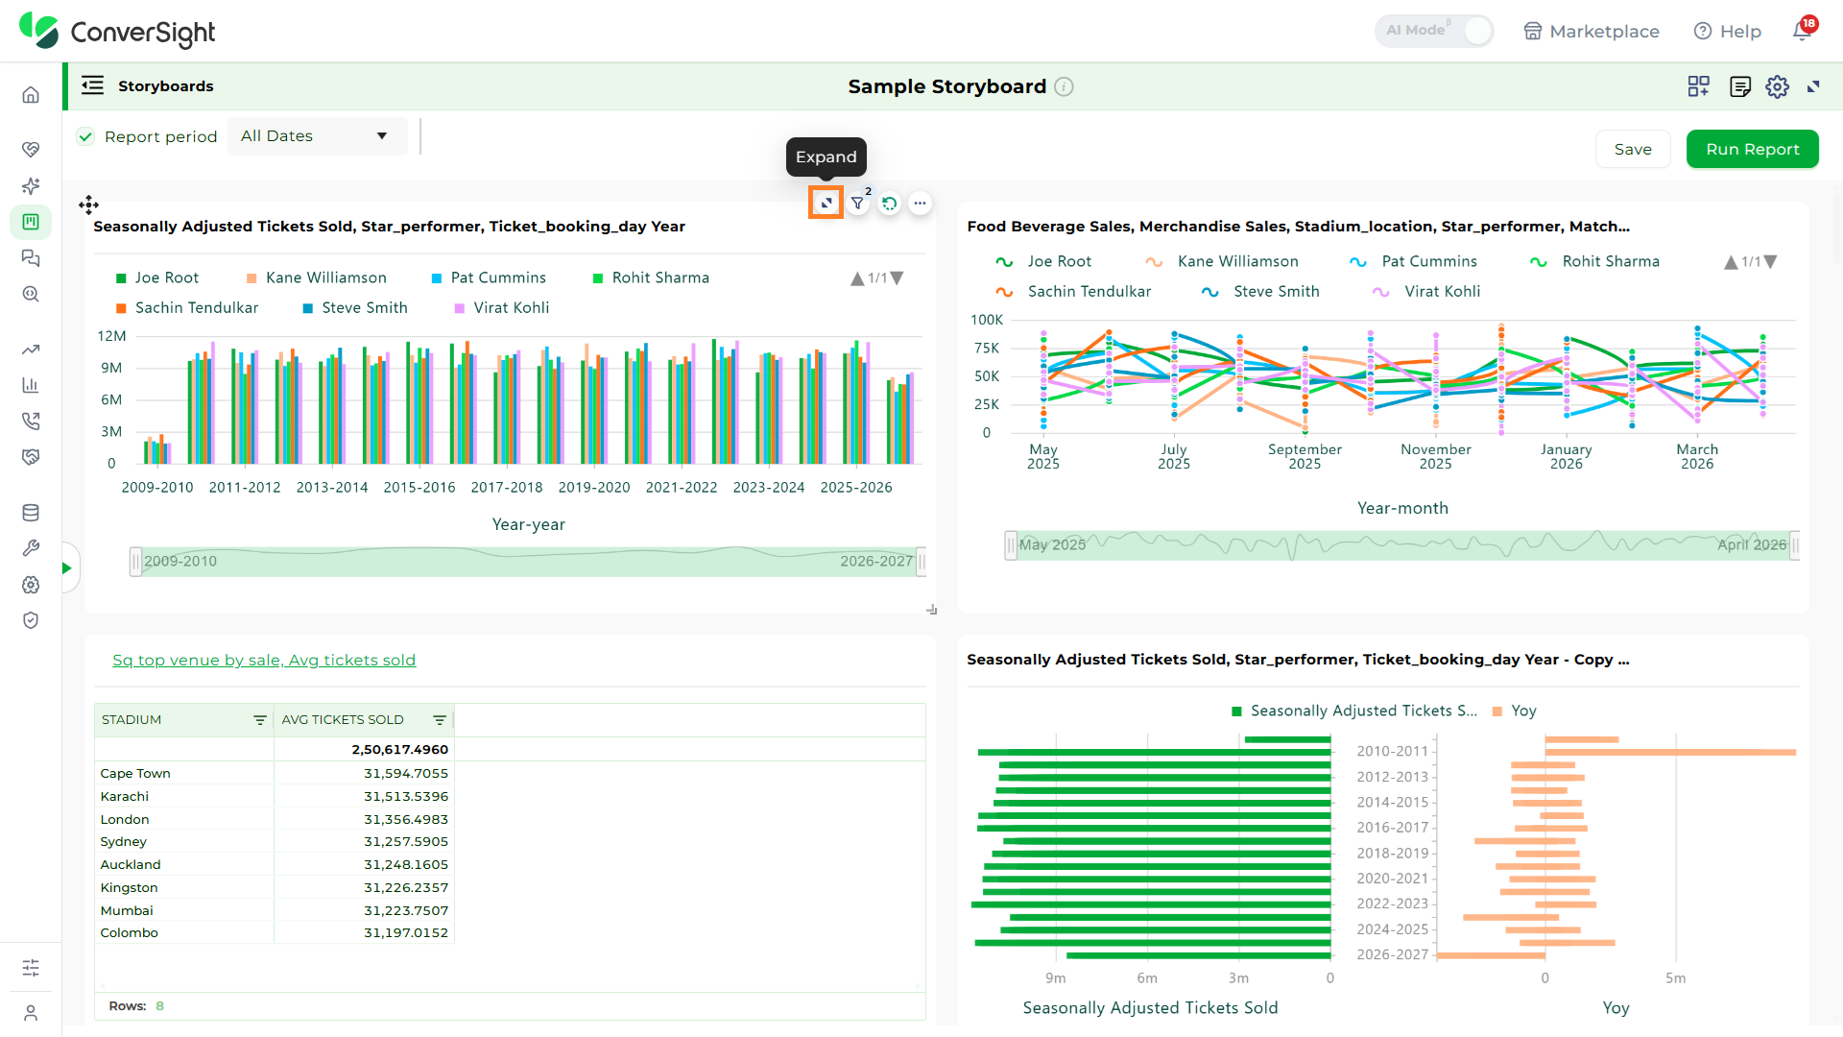The height and width of the screenshot is (1037, 1843).
Task: Toggle the Virat Kohli legend in the bar chart
Action: (x=501, y=307)
